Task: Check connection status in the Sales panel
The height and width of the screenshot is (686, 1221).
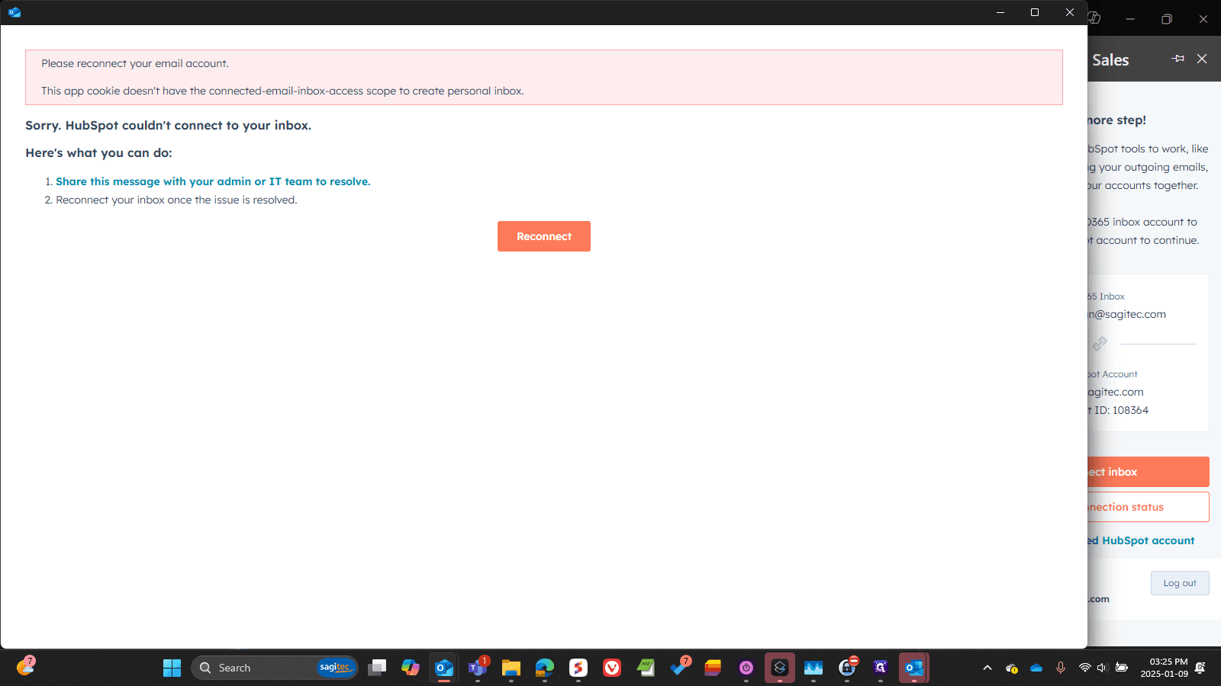Action: click(x=1149, y=507)
